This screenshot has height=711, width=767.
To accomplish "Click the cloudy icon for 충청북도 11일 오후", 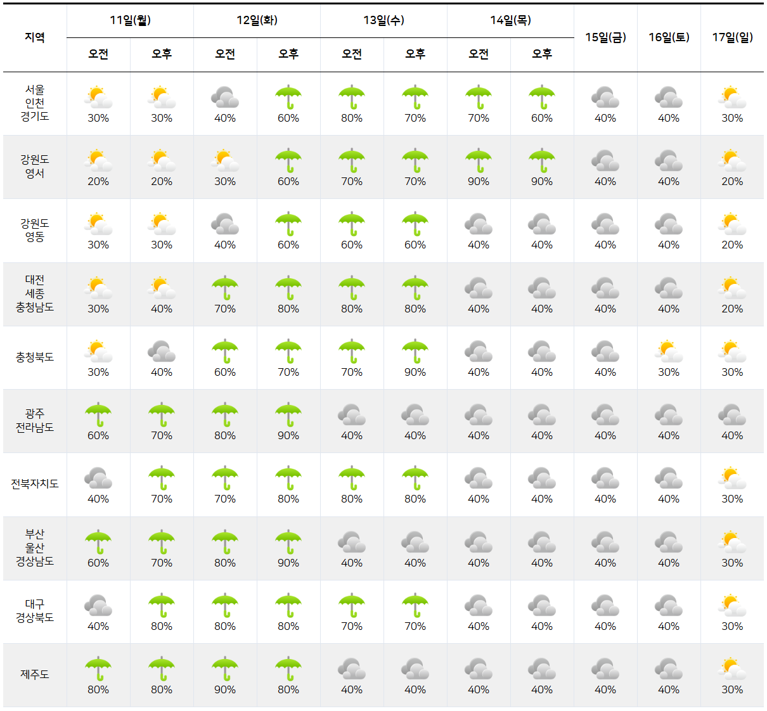I will (162, 352).
